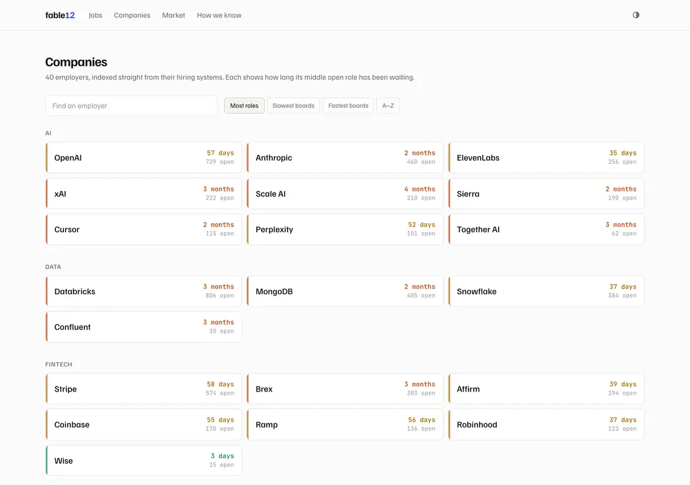Image resolution: width=690 pixels, height=485 pixels.
Task: Click the "56 days" value on Ramp
Action: point(422,420)
